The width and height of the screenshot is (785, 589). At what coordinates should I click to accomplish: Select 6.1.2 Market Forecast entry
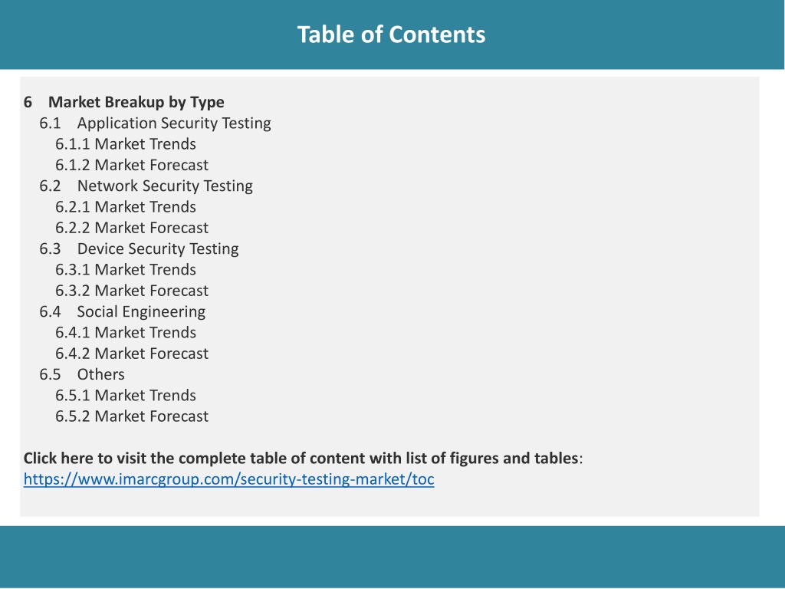click(132, 166)
